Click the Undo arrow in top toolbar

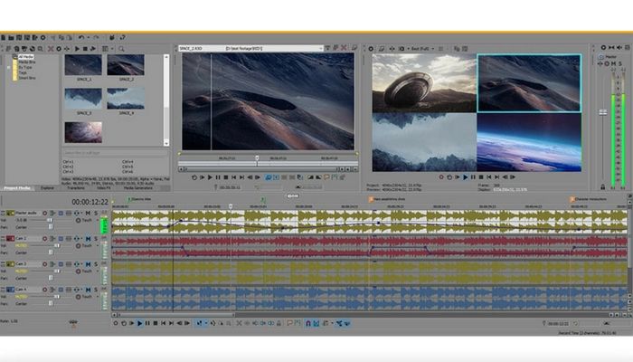tap(81, 38)
